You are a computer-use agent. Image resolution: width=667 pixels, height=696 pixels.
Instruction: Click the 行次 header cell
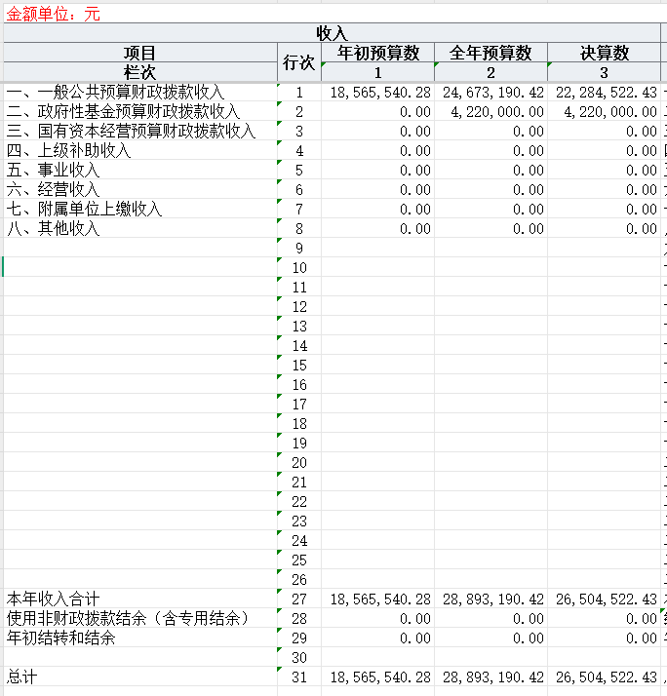(298, 62)
